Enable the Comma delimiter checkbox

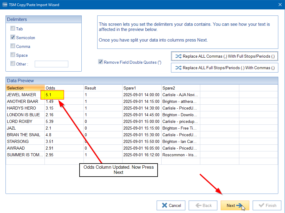(13, 46)
